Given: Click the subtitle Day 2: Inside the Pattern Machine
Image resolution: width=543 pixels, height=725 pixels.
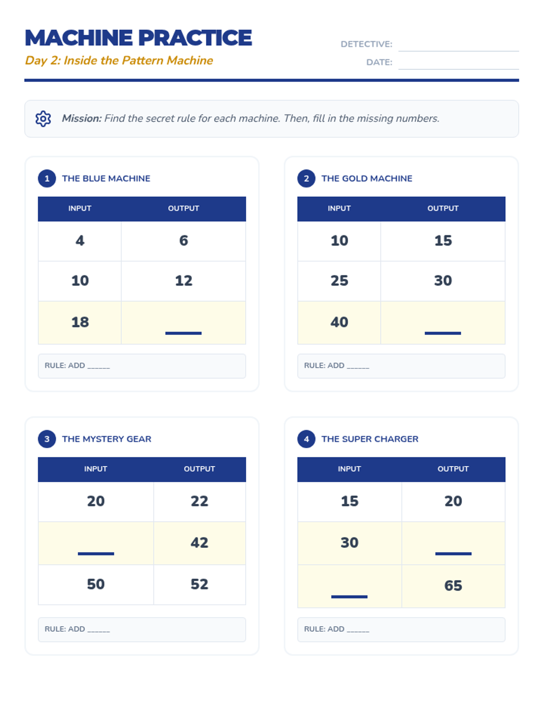Looking at the screenshot, I should tap(119, 61).
